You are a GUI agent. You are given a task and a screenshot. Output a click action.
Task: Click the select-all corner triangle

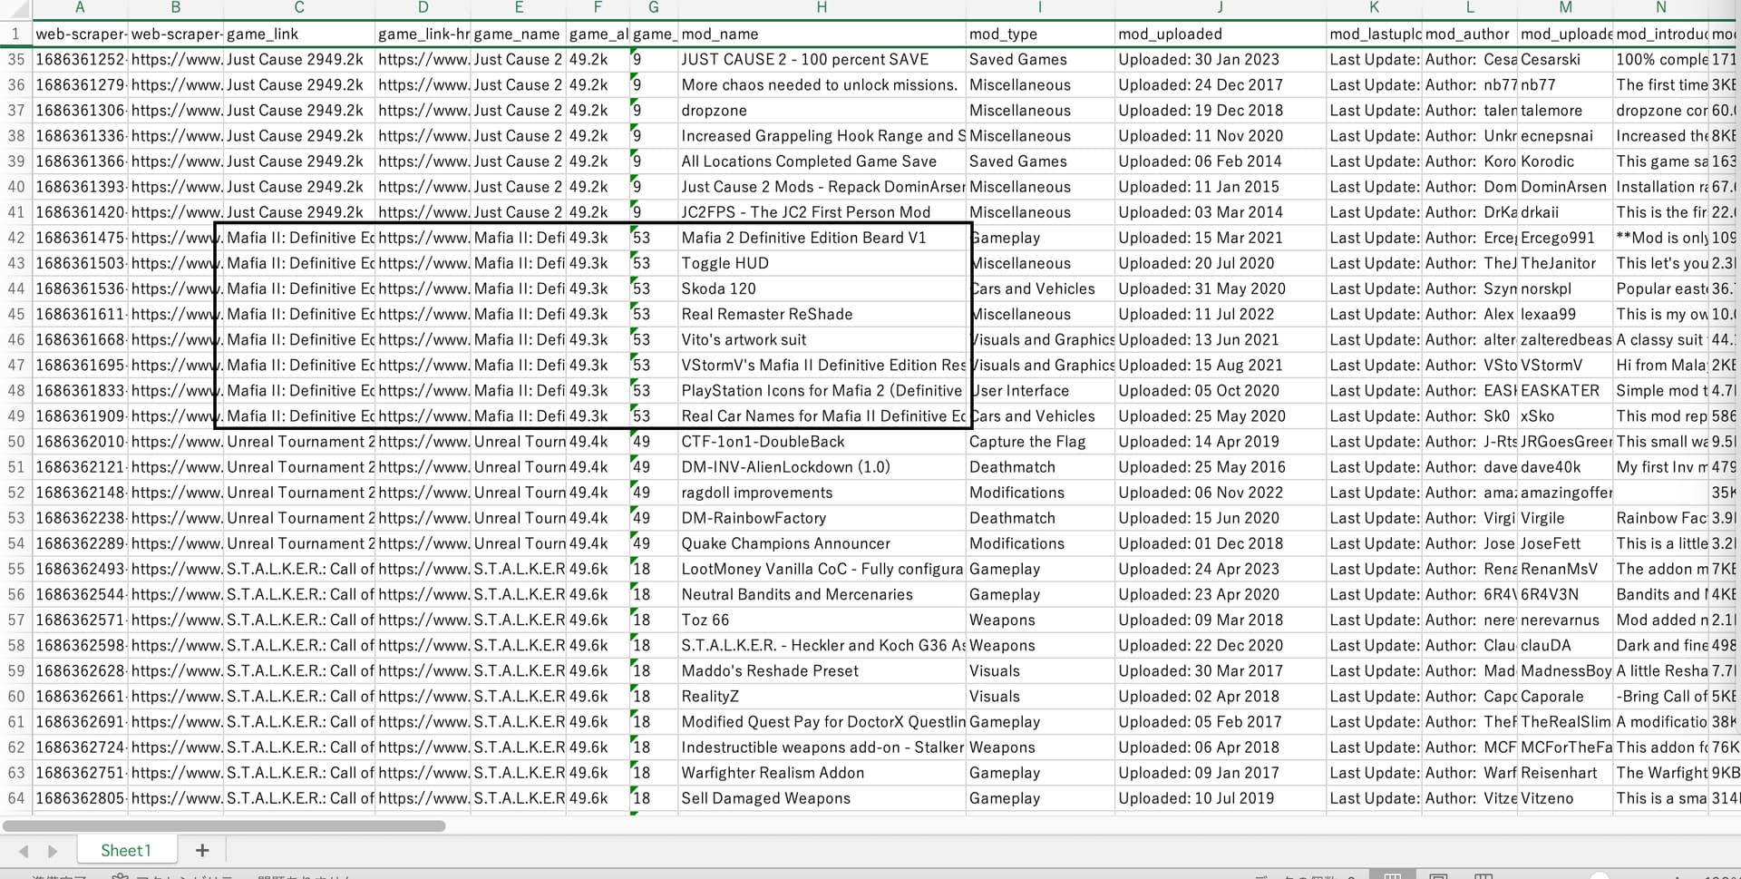pyautogui.click(x=15, y=9)
